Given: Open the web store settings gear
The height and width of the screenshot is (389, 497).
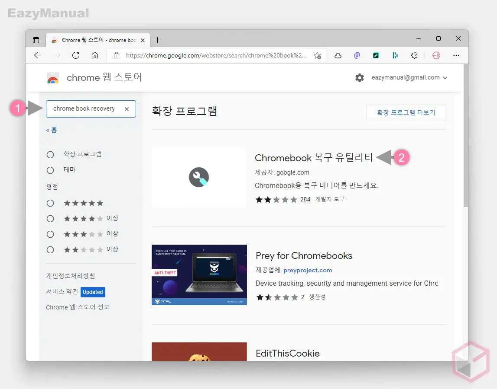Looking at the screenshot, I should (360, 78).
